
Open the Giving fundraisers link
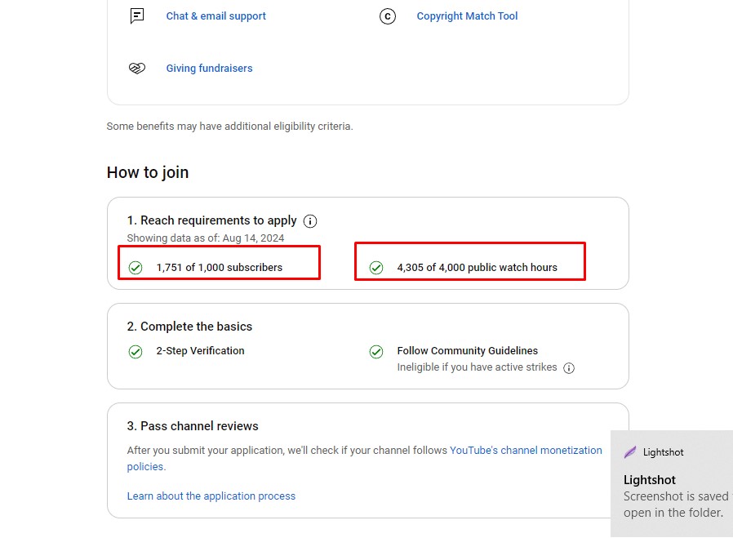(x=209, y=69)
